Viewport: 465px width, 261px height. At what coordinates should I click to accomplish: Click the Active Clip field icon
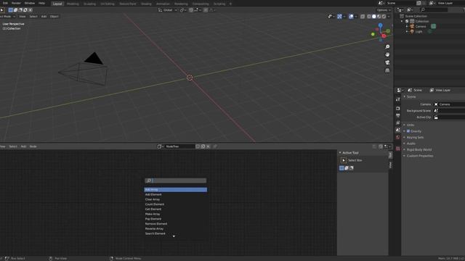click(436, 117)
